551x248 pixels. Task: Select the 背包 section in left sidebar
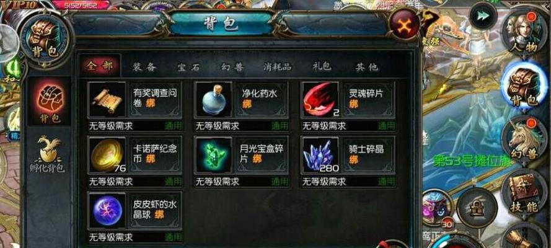click(49, 102)
